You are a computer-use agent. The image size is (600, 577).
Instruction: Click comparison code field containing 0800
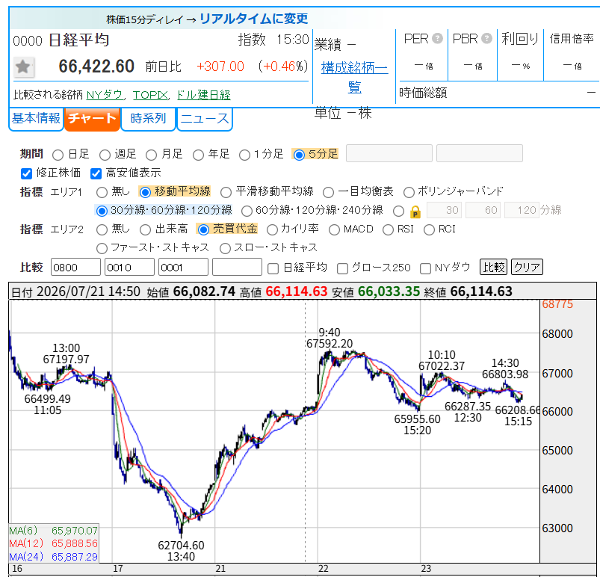(x=75, y=267)
